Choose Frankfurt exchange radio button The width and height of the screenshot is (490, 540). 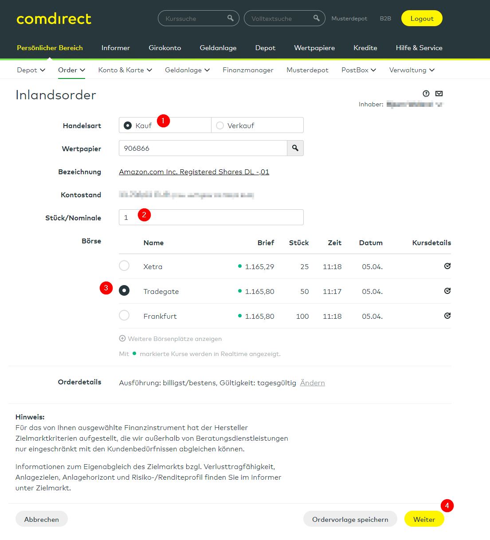click(x=124, y=316)
